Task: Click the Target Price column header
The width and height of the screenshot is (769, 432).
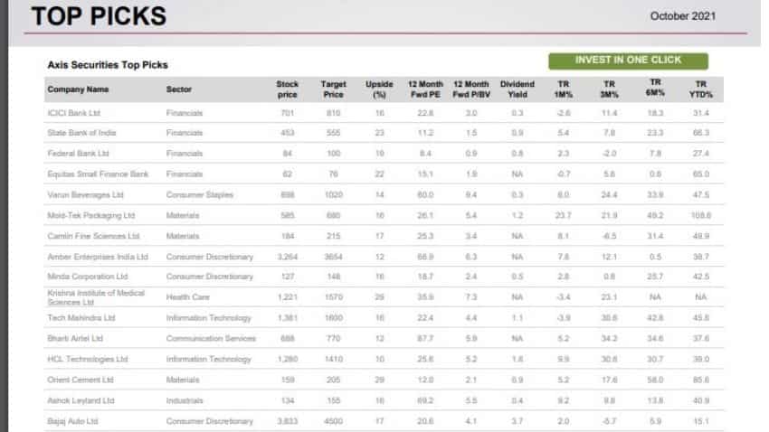Action: pyautogui.click(x=334, y=89)
